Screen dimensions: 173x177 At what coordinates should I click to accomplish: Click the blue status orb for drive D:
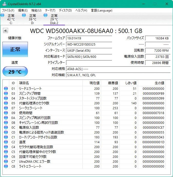pos(24,15)
